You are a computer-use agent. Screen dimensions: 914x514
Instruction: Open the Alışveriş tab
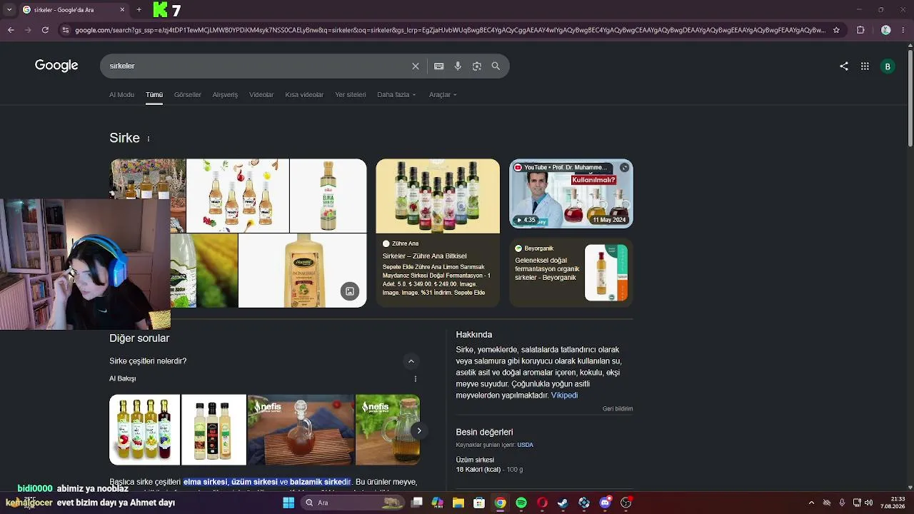[225, 95]
